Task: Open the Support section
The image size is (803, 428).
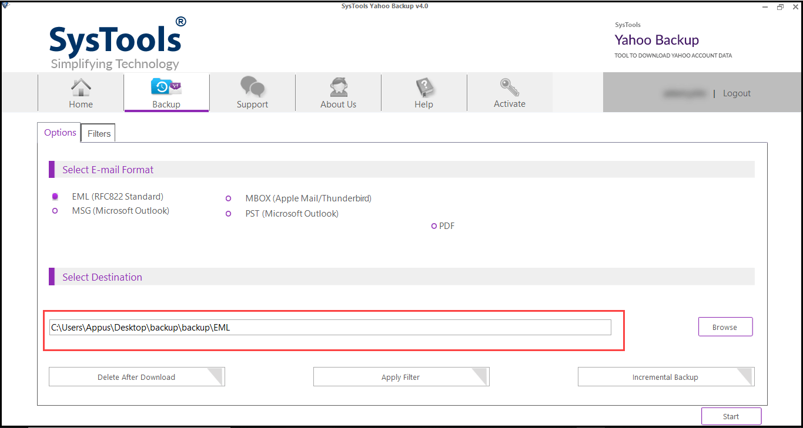Action: click(252, 93)
